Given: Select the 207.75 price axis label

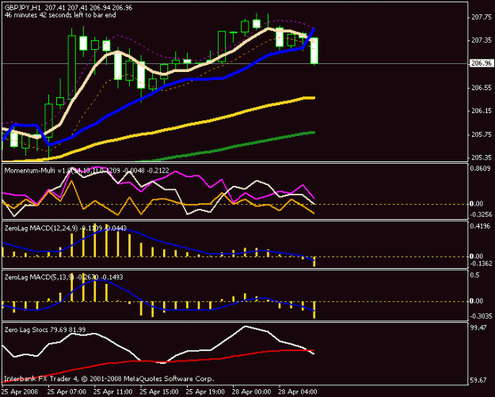Looking at the screenshot, I should 481,17.
